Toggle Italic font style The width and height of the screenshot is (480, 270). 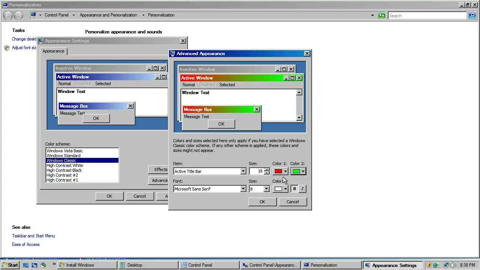302,189
